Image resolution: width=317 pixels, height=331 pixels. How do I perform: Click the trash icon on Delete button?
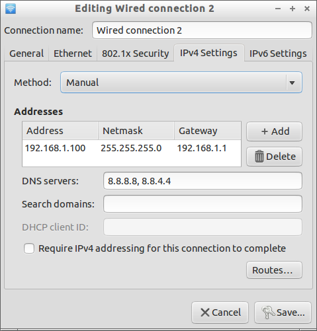pyautogui.click(x=259, y=157)
